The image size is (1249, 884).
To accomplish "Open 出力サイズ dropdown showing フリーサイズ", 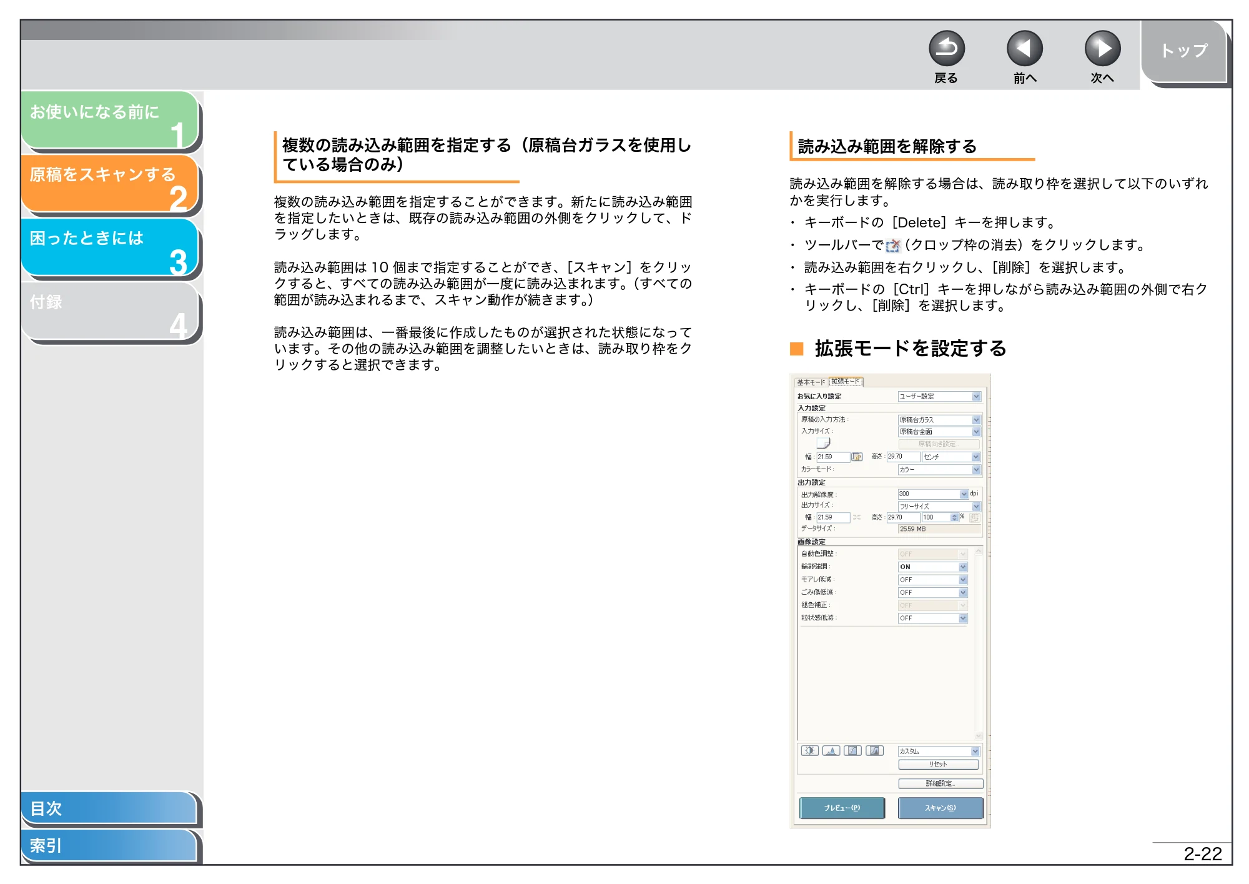I will tap(939, 506).
